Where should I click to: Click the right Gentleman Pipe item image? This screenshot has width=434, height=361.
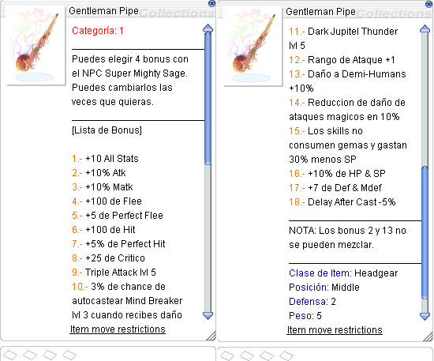pyautogui.click(x=253, y=46)
